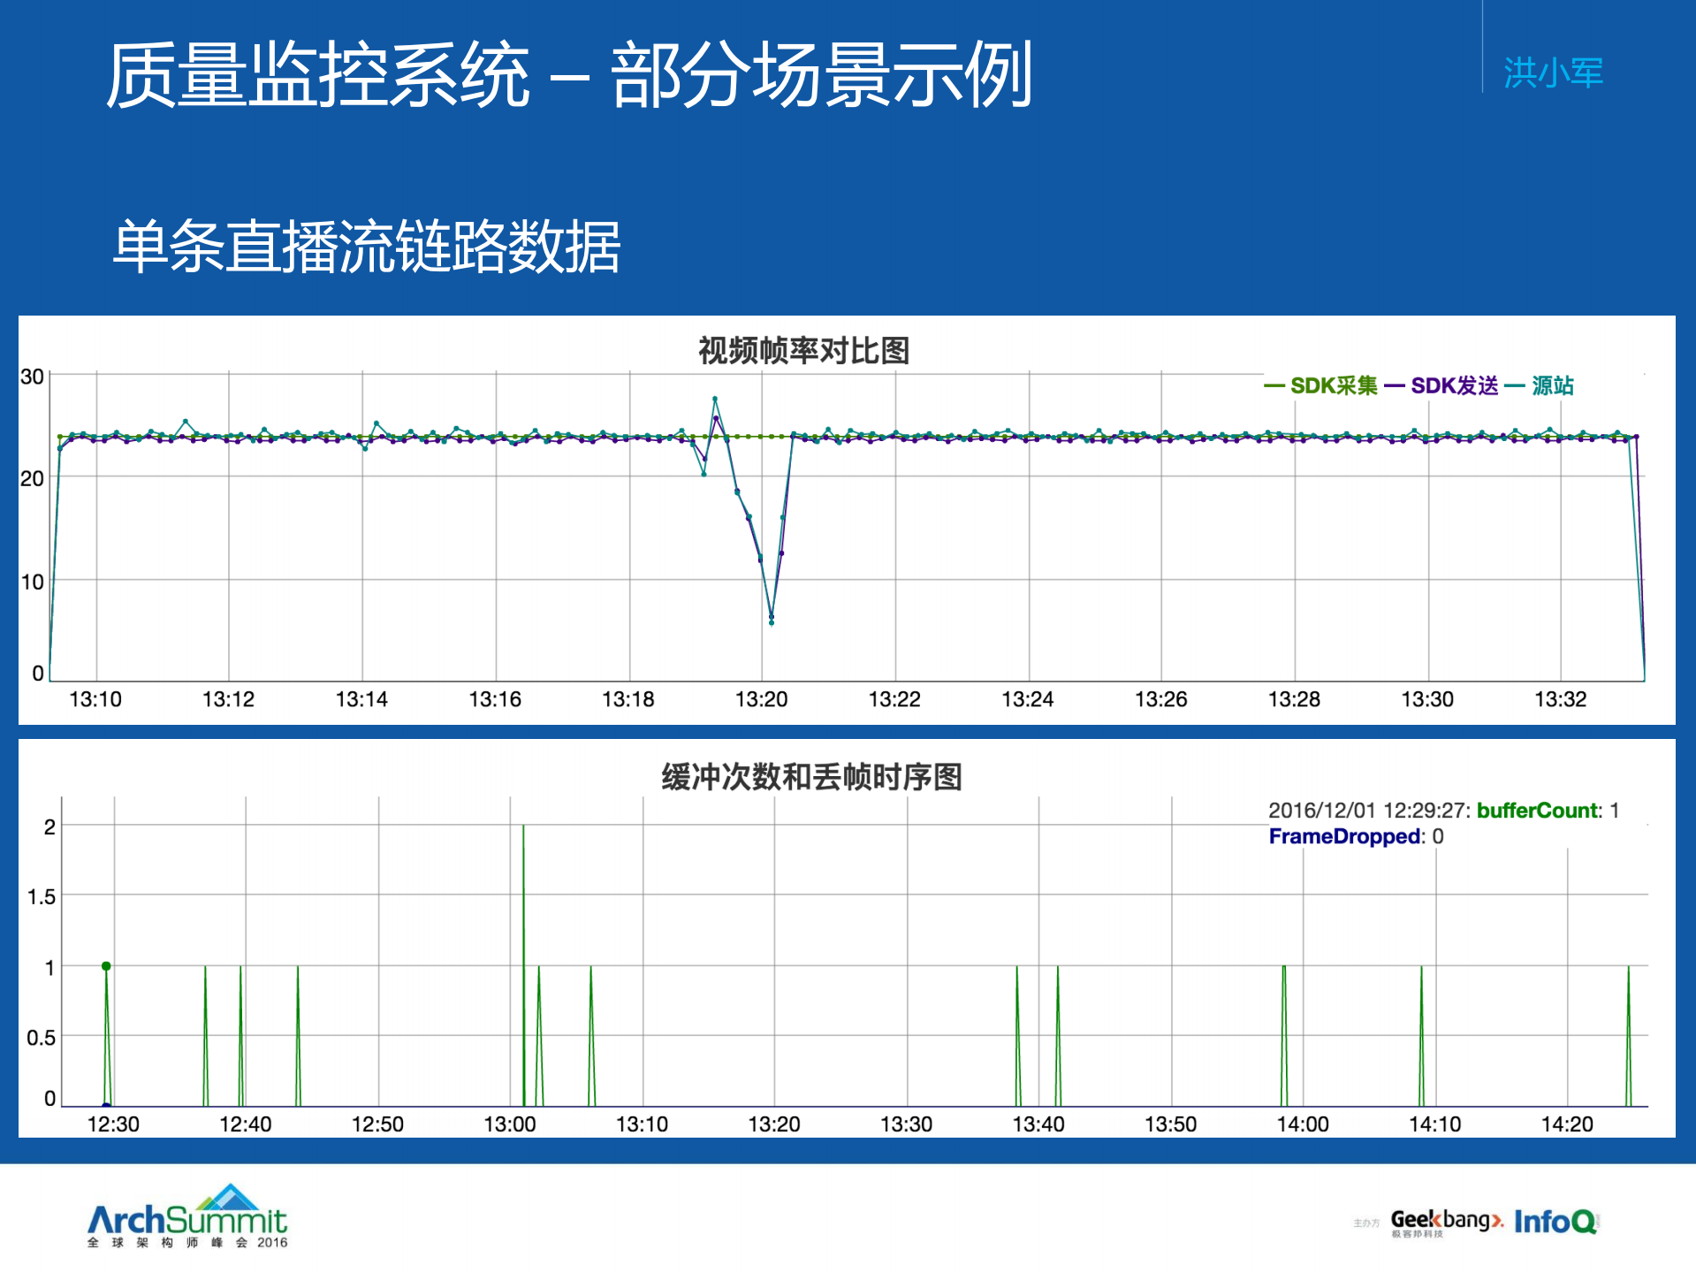The height and width of the screenshot is (1272, 1696).
Task: Click the presenter name 洪小军
Action: pyautogui.click(x=1553, y=74)
